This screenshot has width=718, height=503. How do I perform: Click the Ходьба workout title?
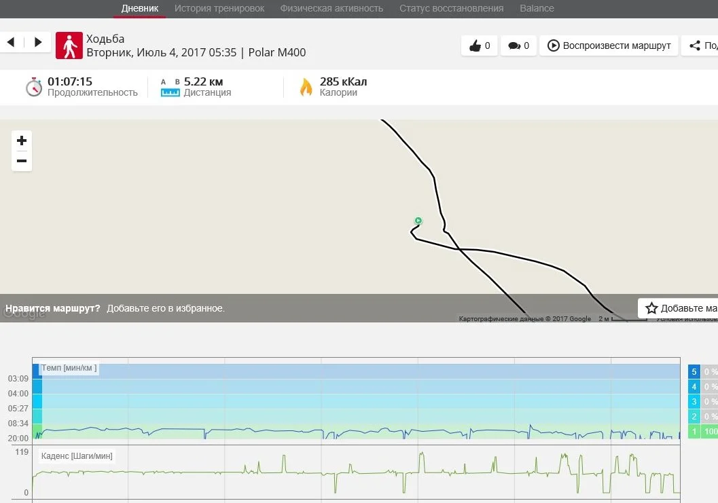pyautogui.click(x=105, y=39)
